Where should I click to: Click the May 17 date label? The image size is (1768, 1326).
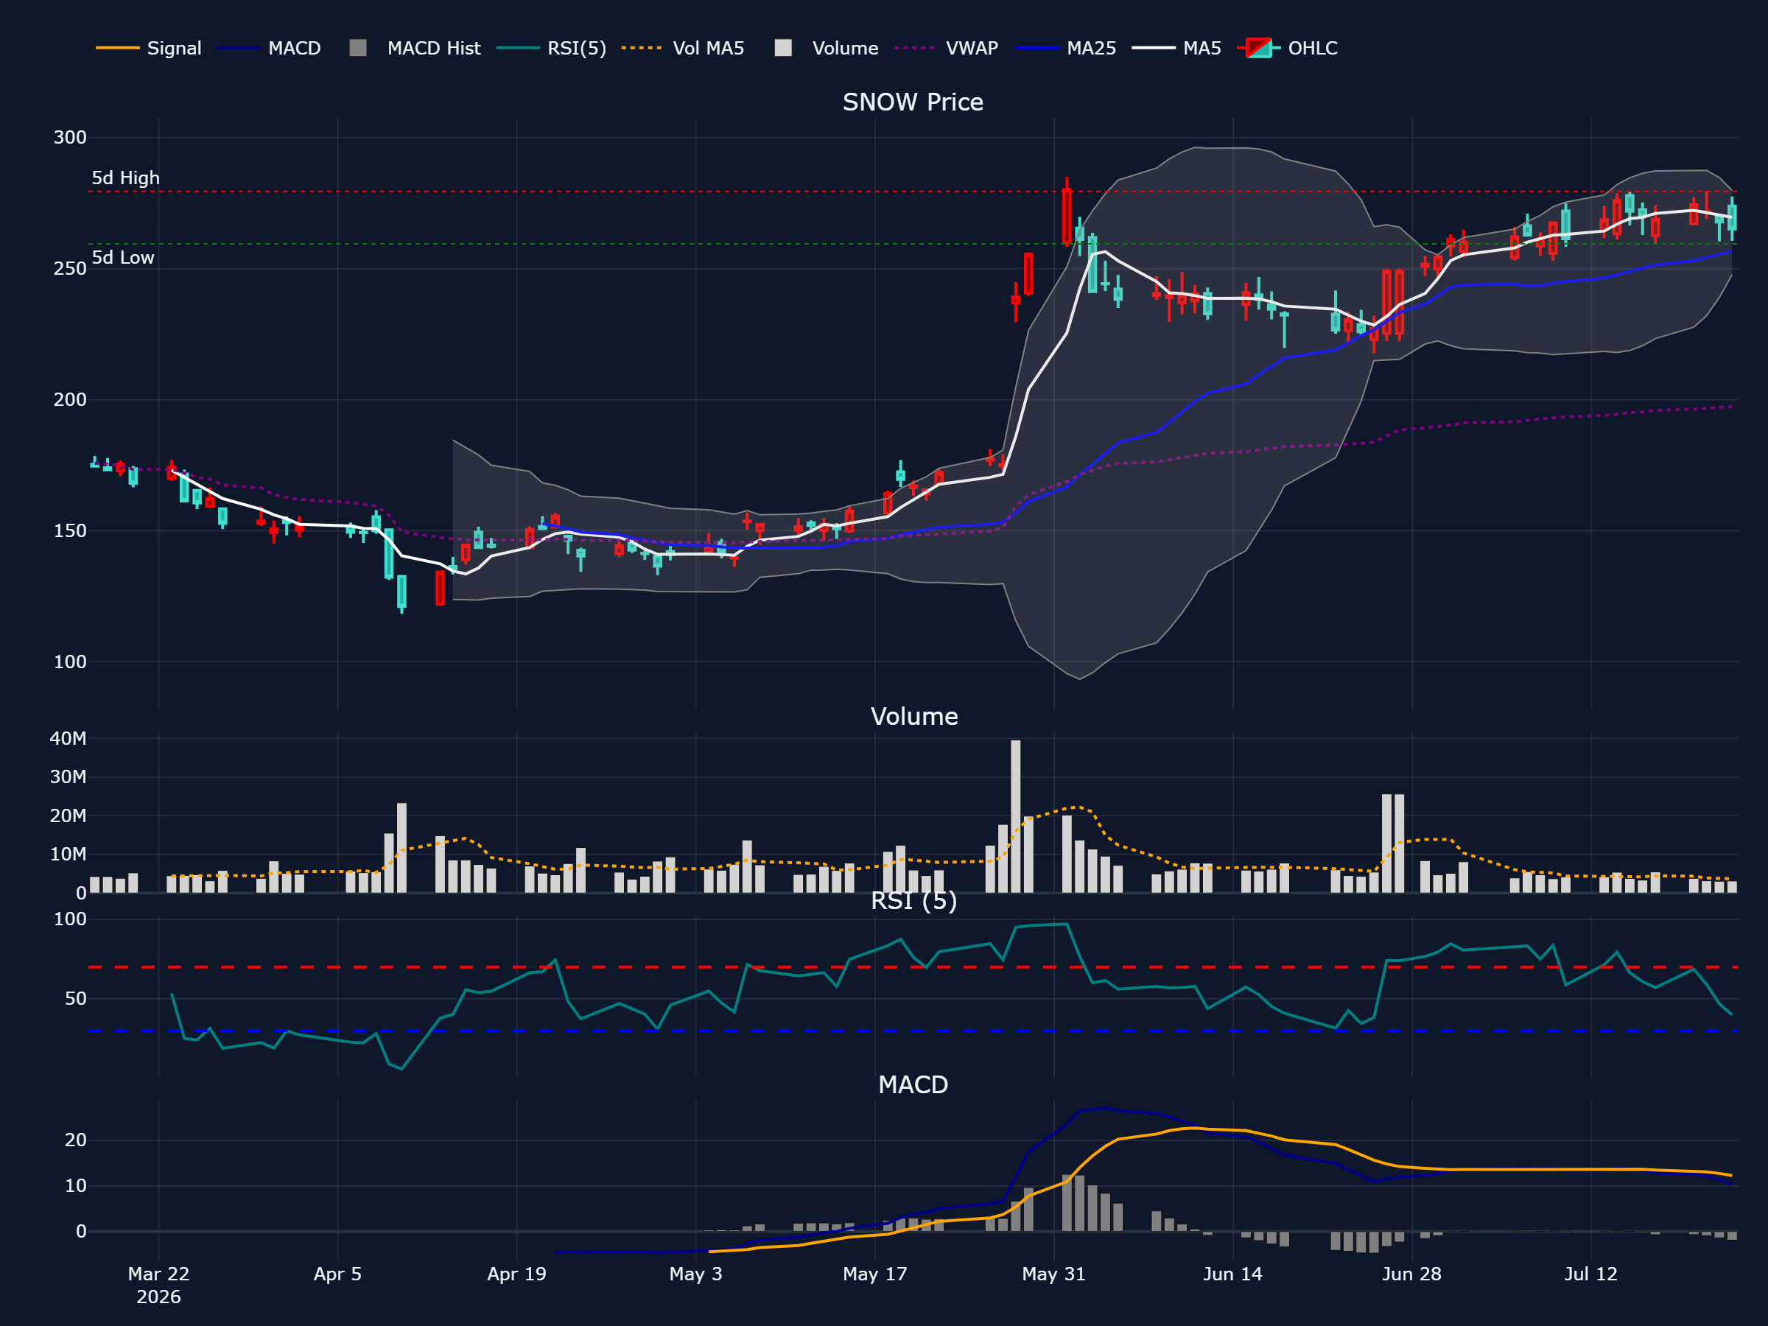coord(875,1274)
